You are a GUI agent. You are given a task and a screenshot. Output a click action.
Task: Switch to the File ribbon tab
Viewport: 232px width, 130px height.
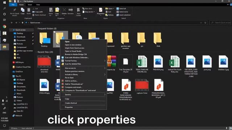pos(13,5)
